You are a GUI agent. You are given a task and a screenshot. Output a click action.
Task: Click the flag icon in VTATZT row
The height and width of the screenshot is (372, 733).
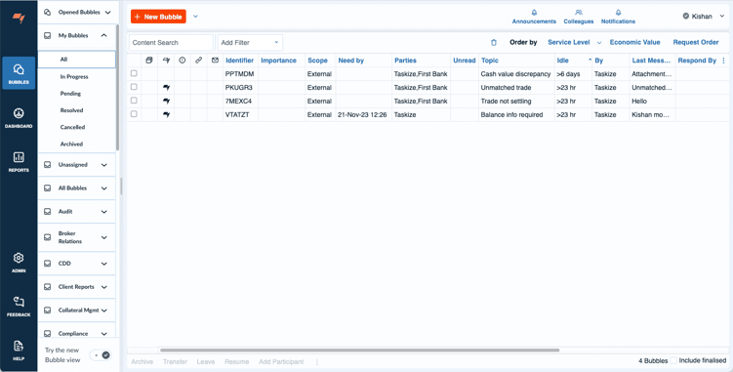click(x=166, y=114)
